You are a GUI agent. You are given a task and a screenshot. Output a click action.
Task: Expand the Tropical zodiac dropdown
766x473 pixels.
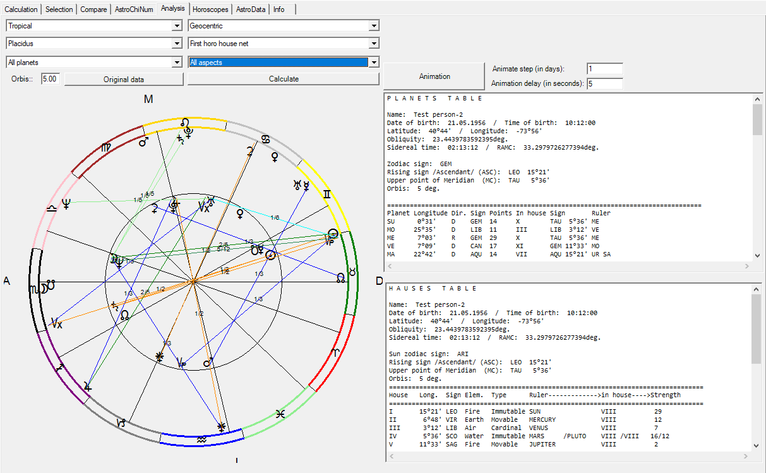click(177, 26)
